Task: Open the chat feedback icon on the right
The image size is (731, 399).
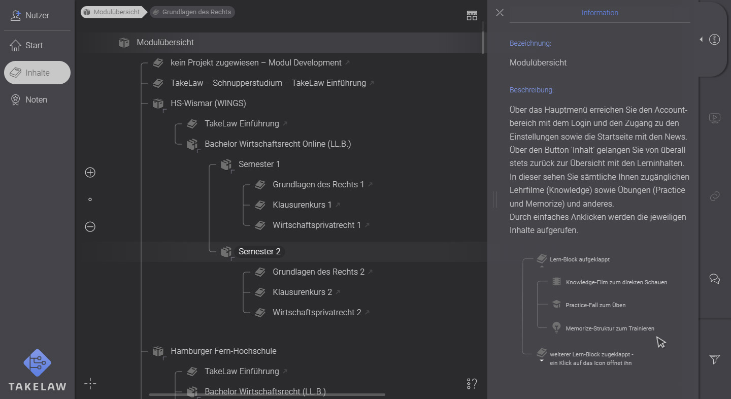Action: (715, 279)
